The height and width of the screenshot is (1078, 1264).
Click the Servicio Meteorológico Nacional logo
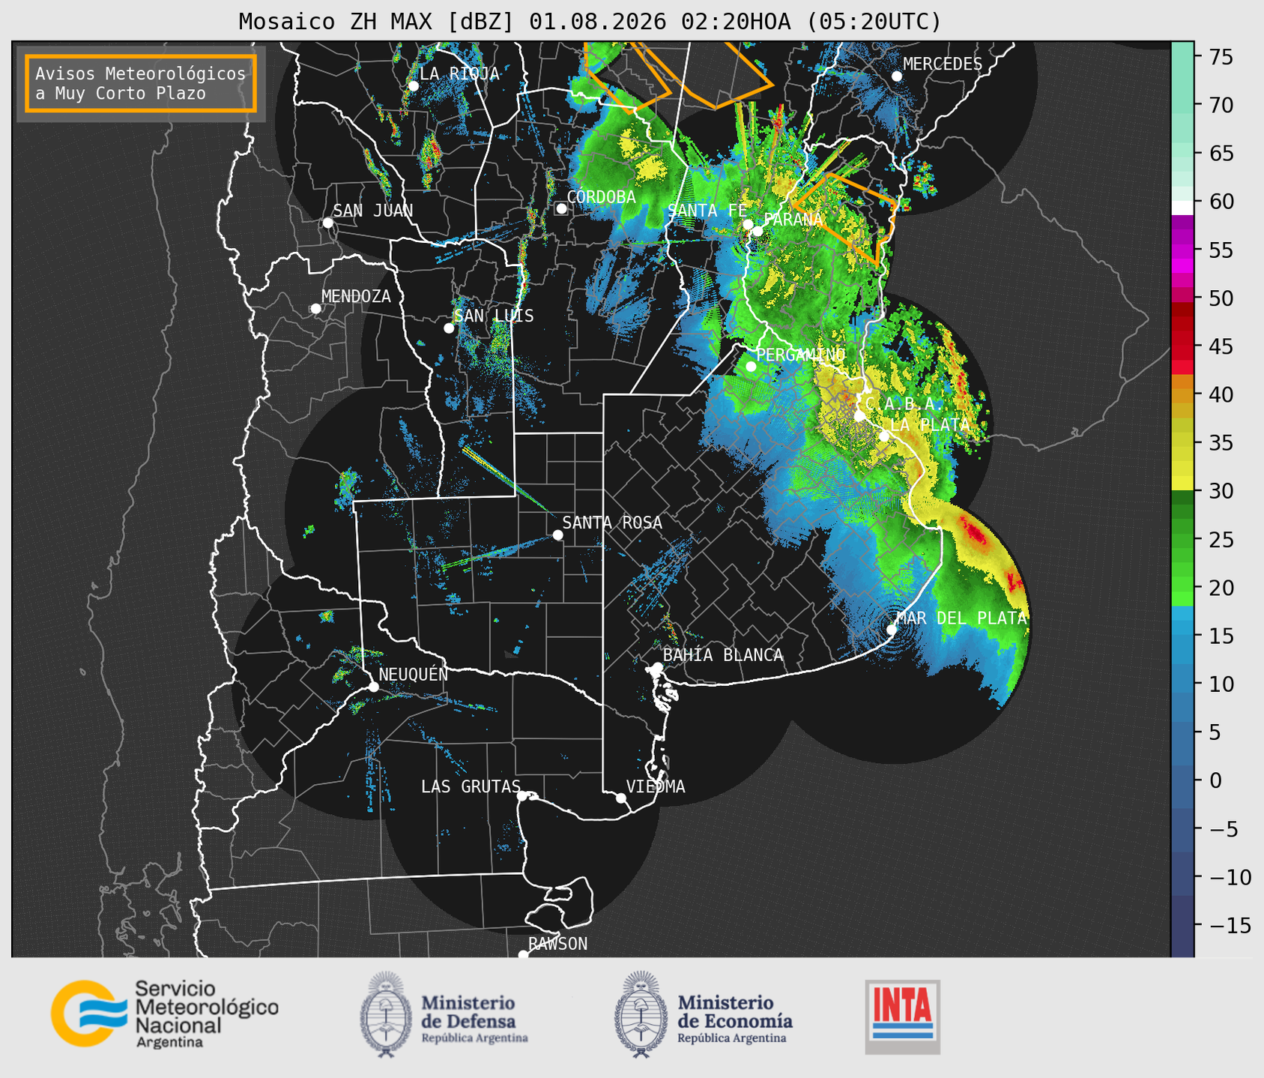164,1014
